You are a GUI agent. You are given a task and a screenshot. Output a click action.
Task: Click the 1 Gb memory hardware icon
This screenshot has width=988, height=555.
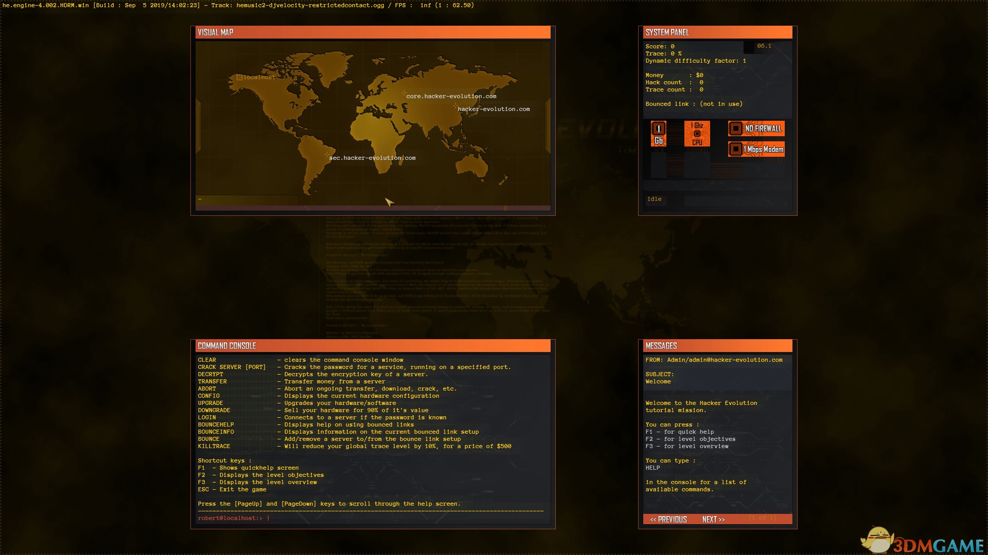[659, 134]
